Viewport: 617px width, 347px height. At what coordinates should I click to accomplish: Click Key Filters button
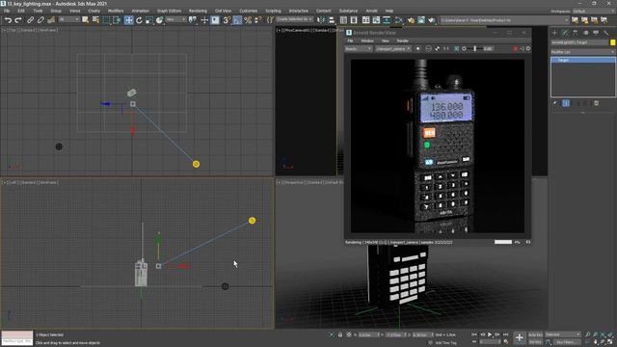567,342
